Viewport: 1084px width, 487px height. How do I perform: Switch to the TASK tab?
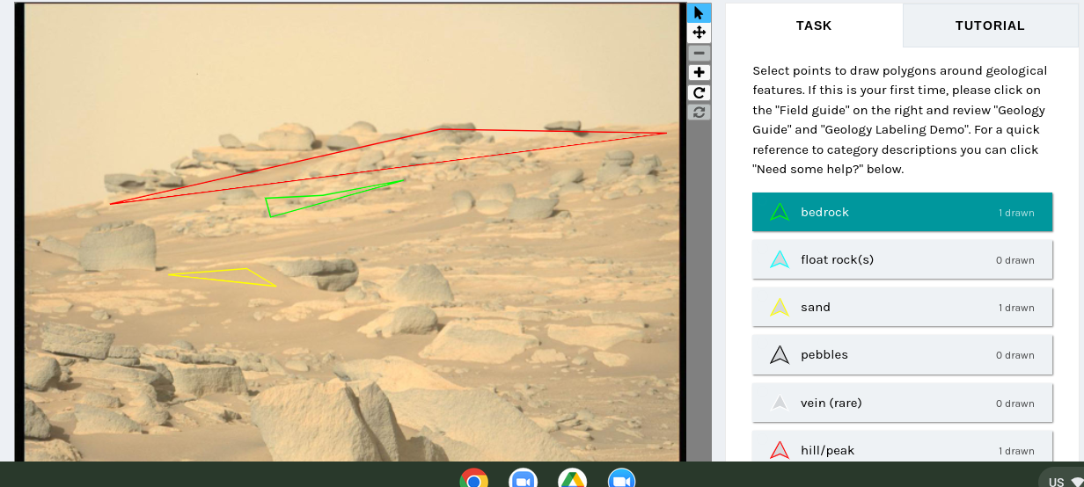[814, 25]
